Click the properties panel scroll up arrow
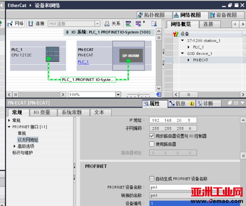This screenshot has height=206, width=246. [x=243, y=120]
